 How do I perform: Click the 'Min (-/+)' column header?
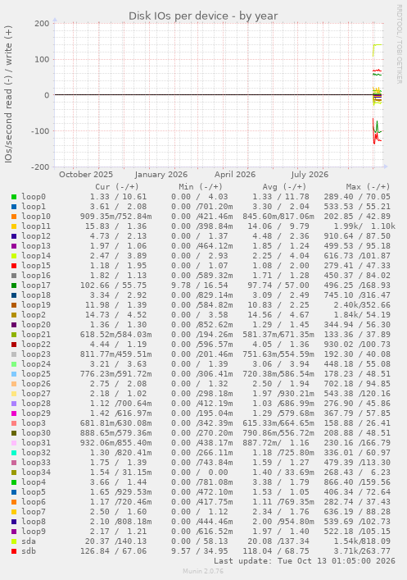(x=201, y=187)
